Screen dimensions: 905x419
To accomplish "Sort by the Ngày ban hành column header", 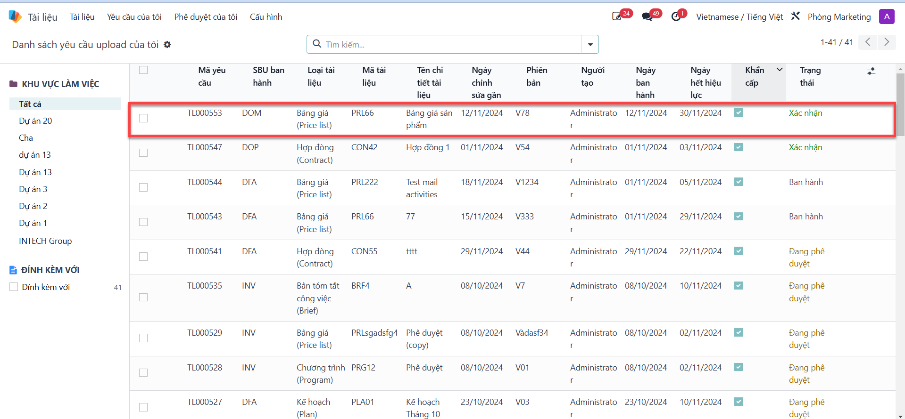I will point(646,82).
